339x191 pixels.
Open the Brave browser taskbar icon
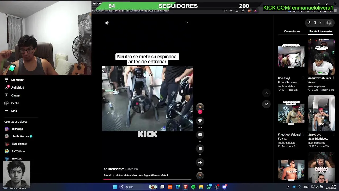point(185,187)
